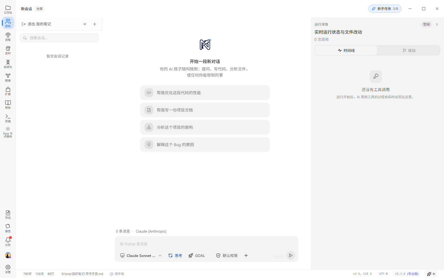Viewport: 444px width, 278px height.
Task: Click the plus icon in message toolbar
Action: 246,255
